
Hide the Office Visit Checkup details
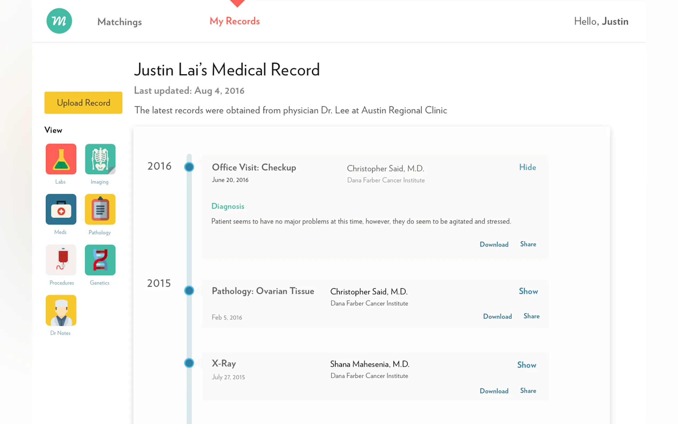[x=527, y=167]
